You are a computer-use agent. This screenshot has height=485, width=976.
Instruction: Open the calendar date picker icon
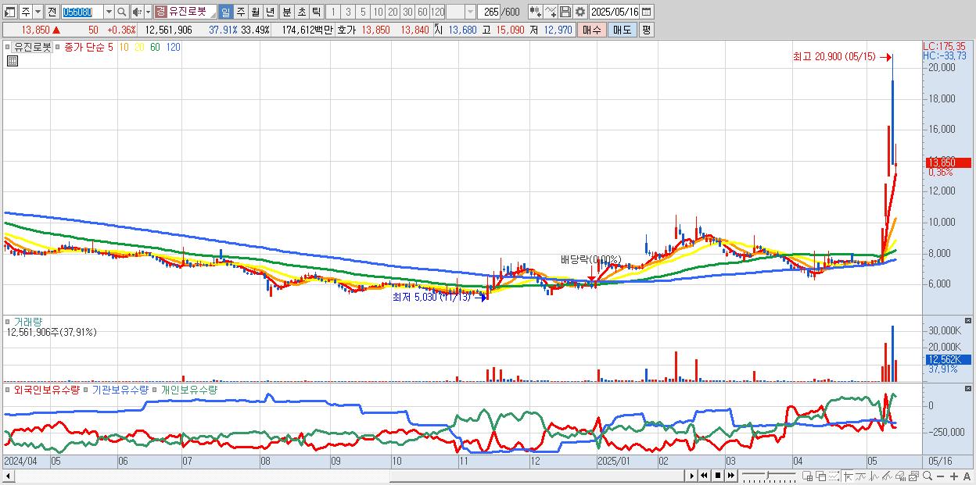pos(647,12)
